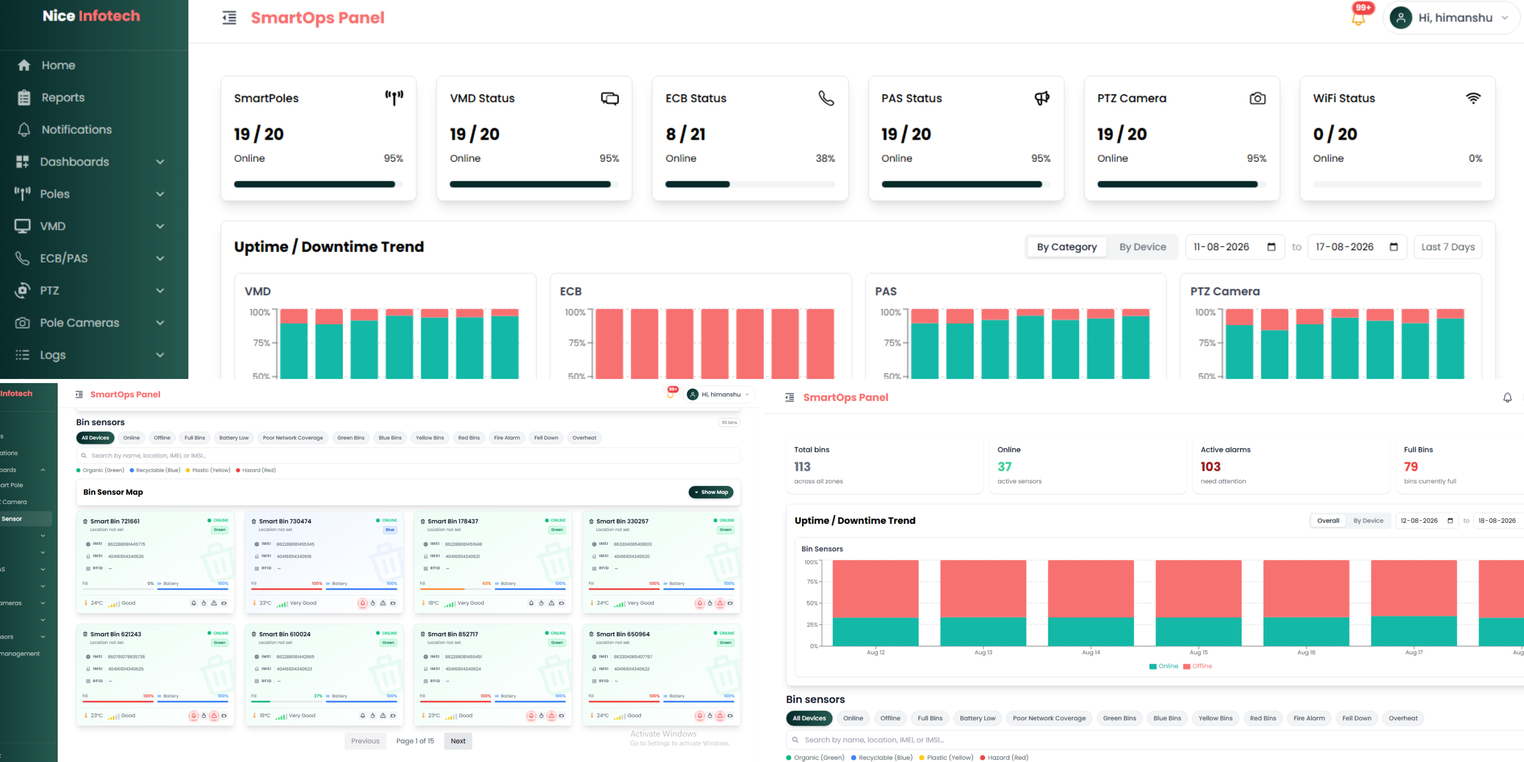
Task: Click the Notifications bell icon in sidebar
Action: click(x=24, y=129)
